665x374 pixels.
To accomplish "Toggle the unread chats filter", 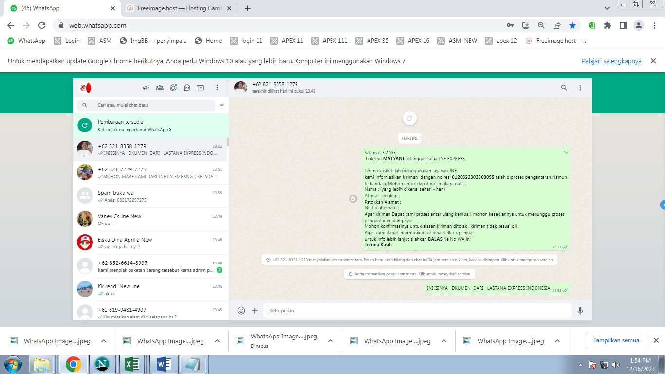I will click(x=222, y=105).
